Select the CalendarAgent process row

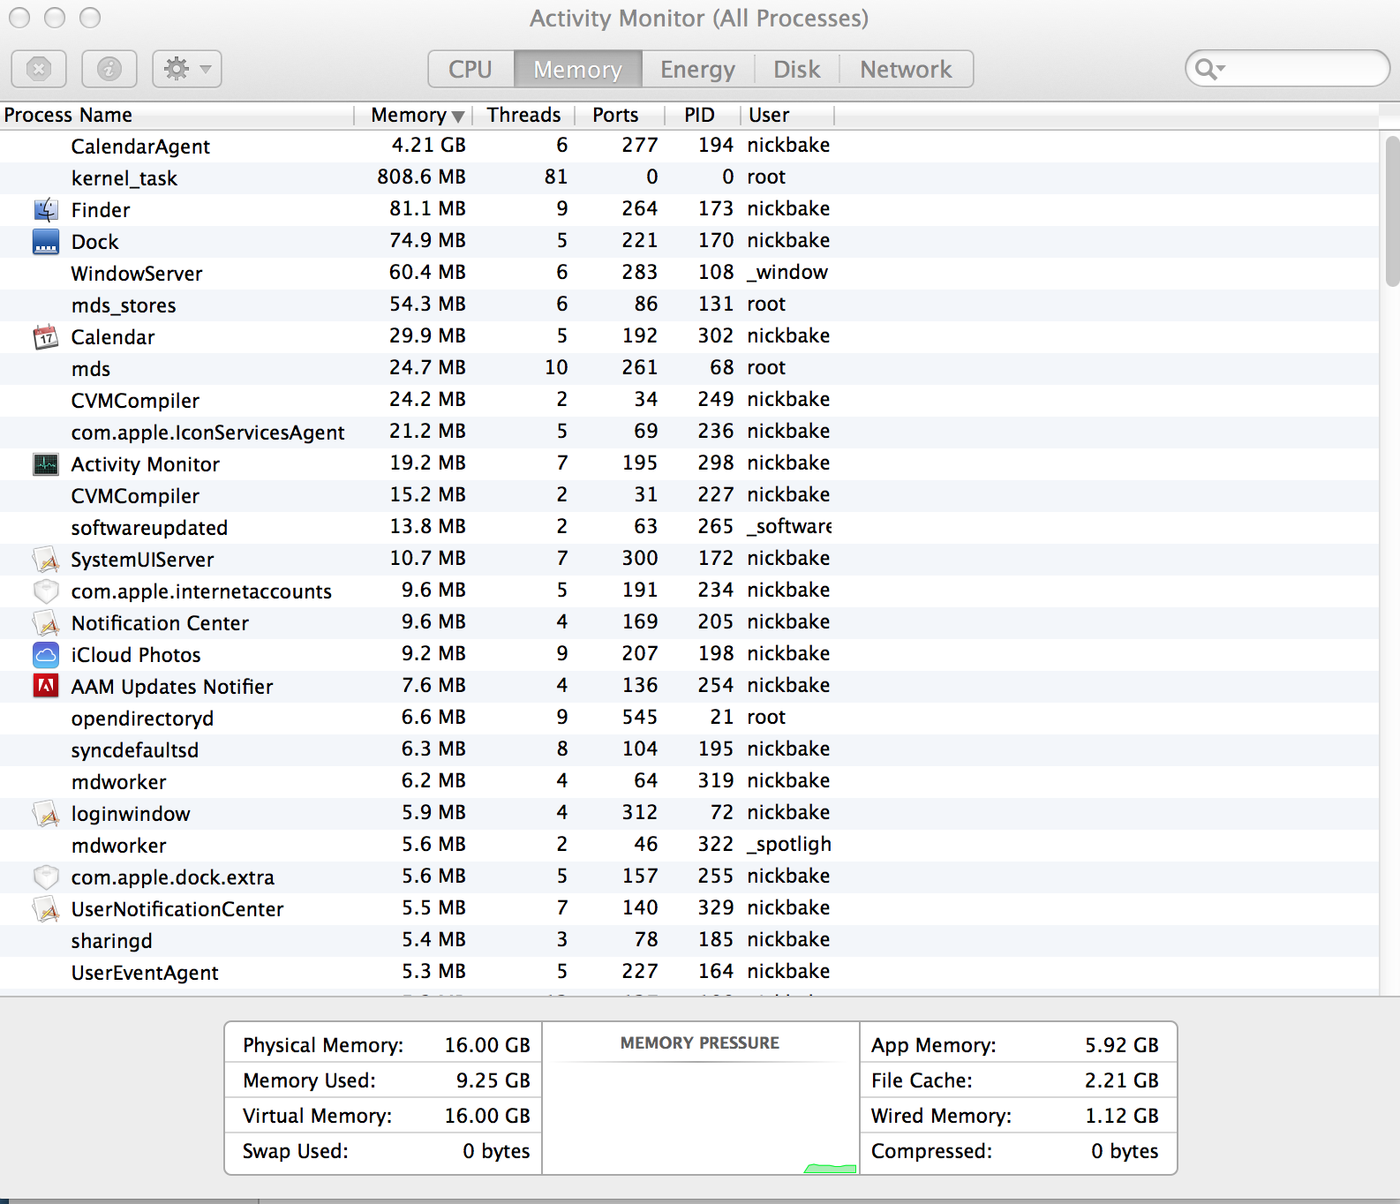coord(689,147)
